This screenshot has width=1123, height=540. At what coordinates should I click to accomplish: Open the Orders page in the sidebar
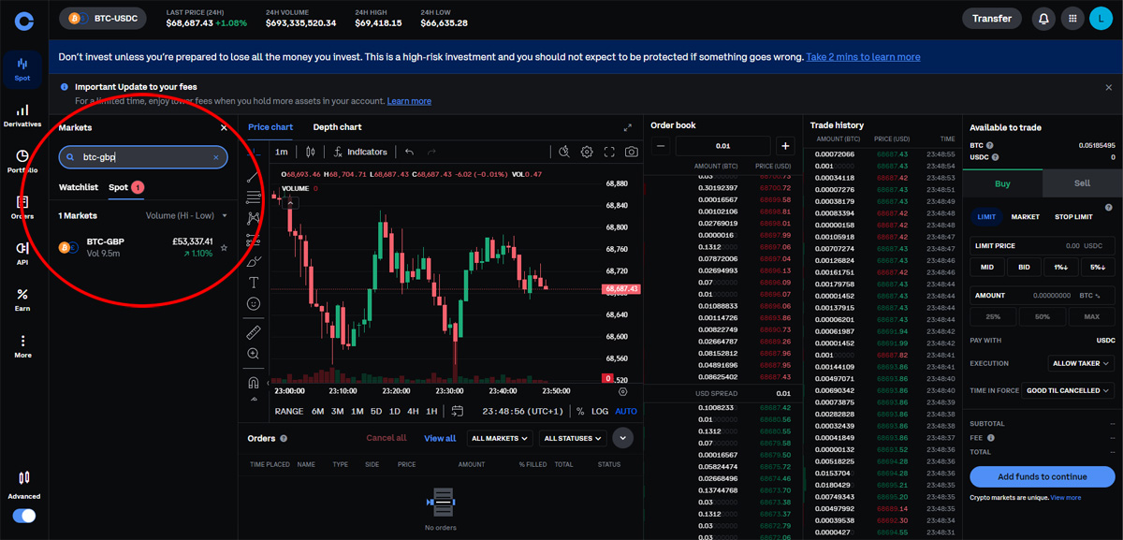(22, 207)
